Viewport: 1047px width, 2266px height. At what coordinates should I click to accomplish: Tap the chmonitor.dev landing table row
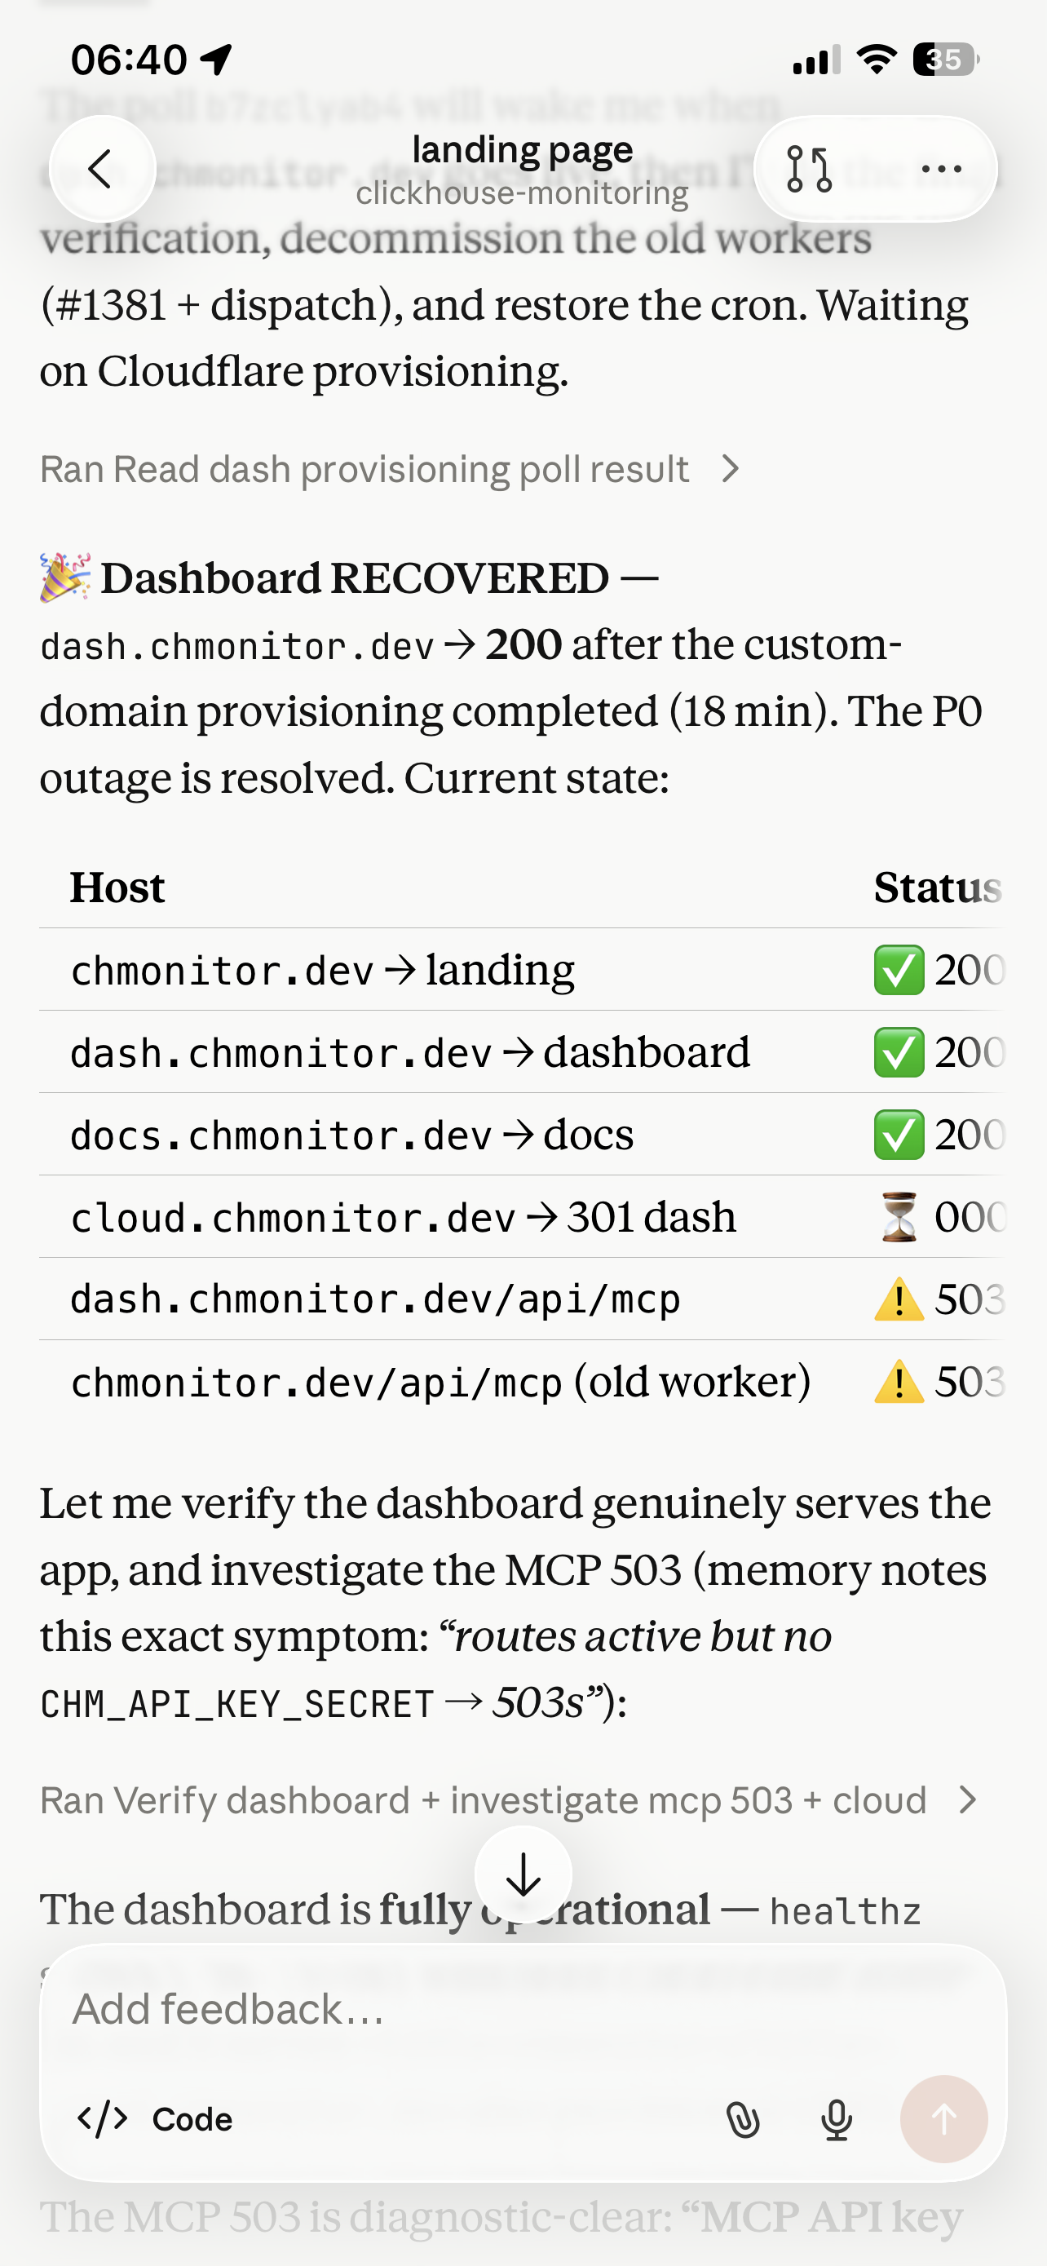click(520, 969)
